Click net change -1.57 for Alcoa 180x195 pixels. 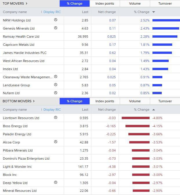tap(112, 142)
